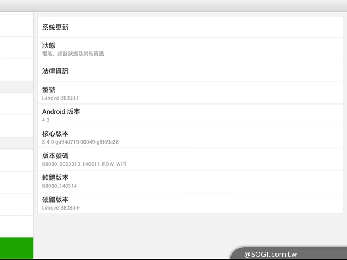The height and width of the screenshot is (260, 347).
Task: Click the 電池、網路狀態及其他資訊 subtitle text
Action: [x=73, y=54]
